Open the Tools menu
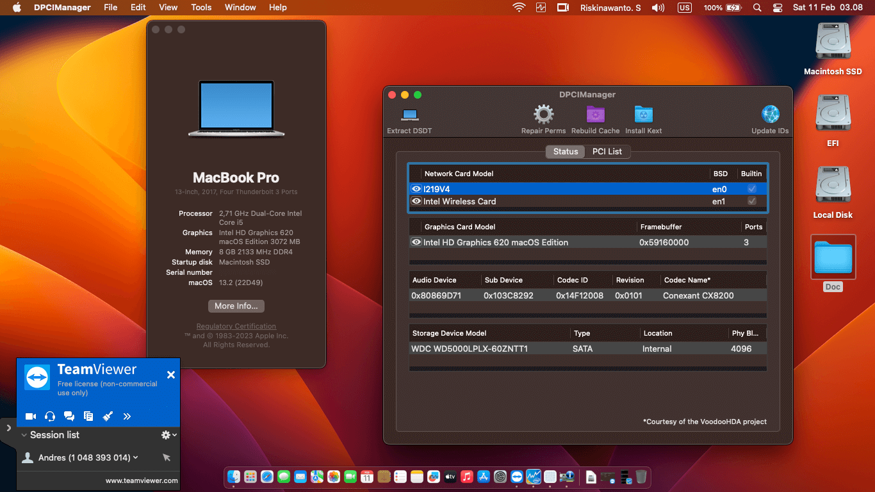 tap(201, 8)
